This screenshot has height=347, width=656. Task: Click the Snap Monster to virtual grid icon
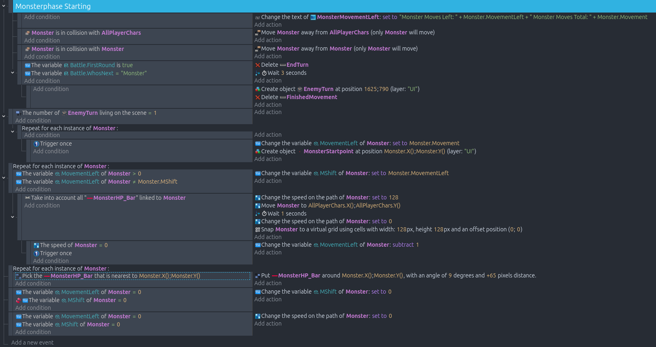point(257,230)
